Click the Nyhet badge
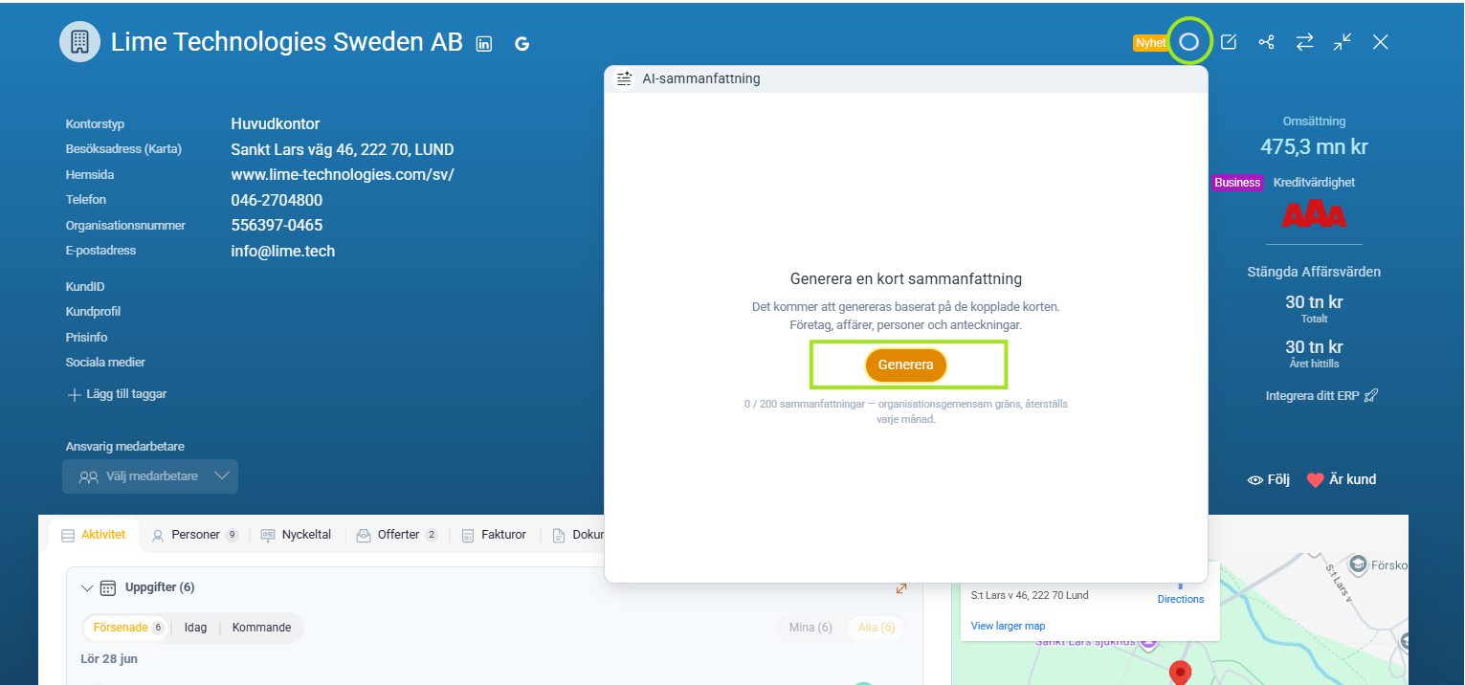1465x685 pixels. tap(1150, 43)
